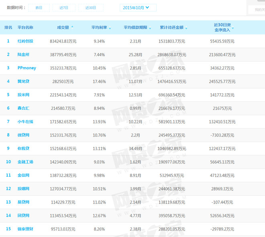265x237 pixels.
Task: Click the 平均利率 column header
Action: [x=99, y=27]
